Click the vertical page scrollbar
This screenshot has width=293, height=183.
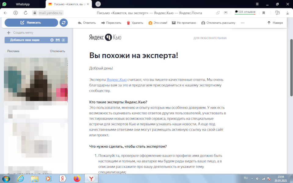pos(291,67)
